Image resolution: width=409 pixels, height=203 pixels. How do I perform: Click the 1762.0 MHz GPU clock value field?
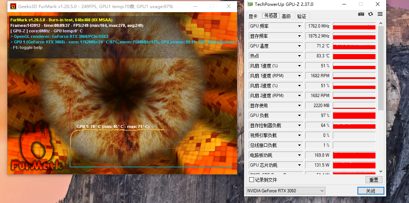(x=318, y=26)
